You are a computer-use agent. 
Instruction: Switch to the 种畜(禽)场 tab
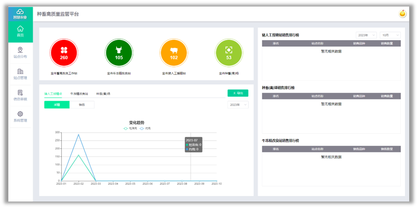click(x=103, y=94)
